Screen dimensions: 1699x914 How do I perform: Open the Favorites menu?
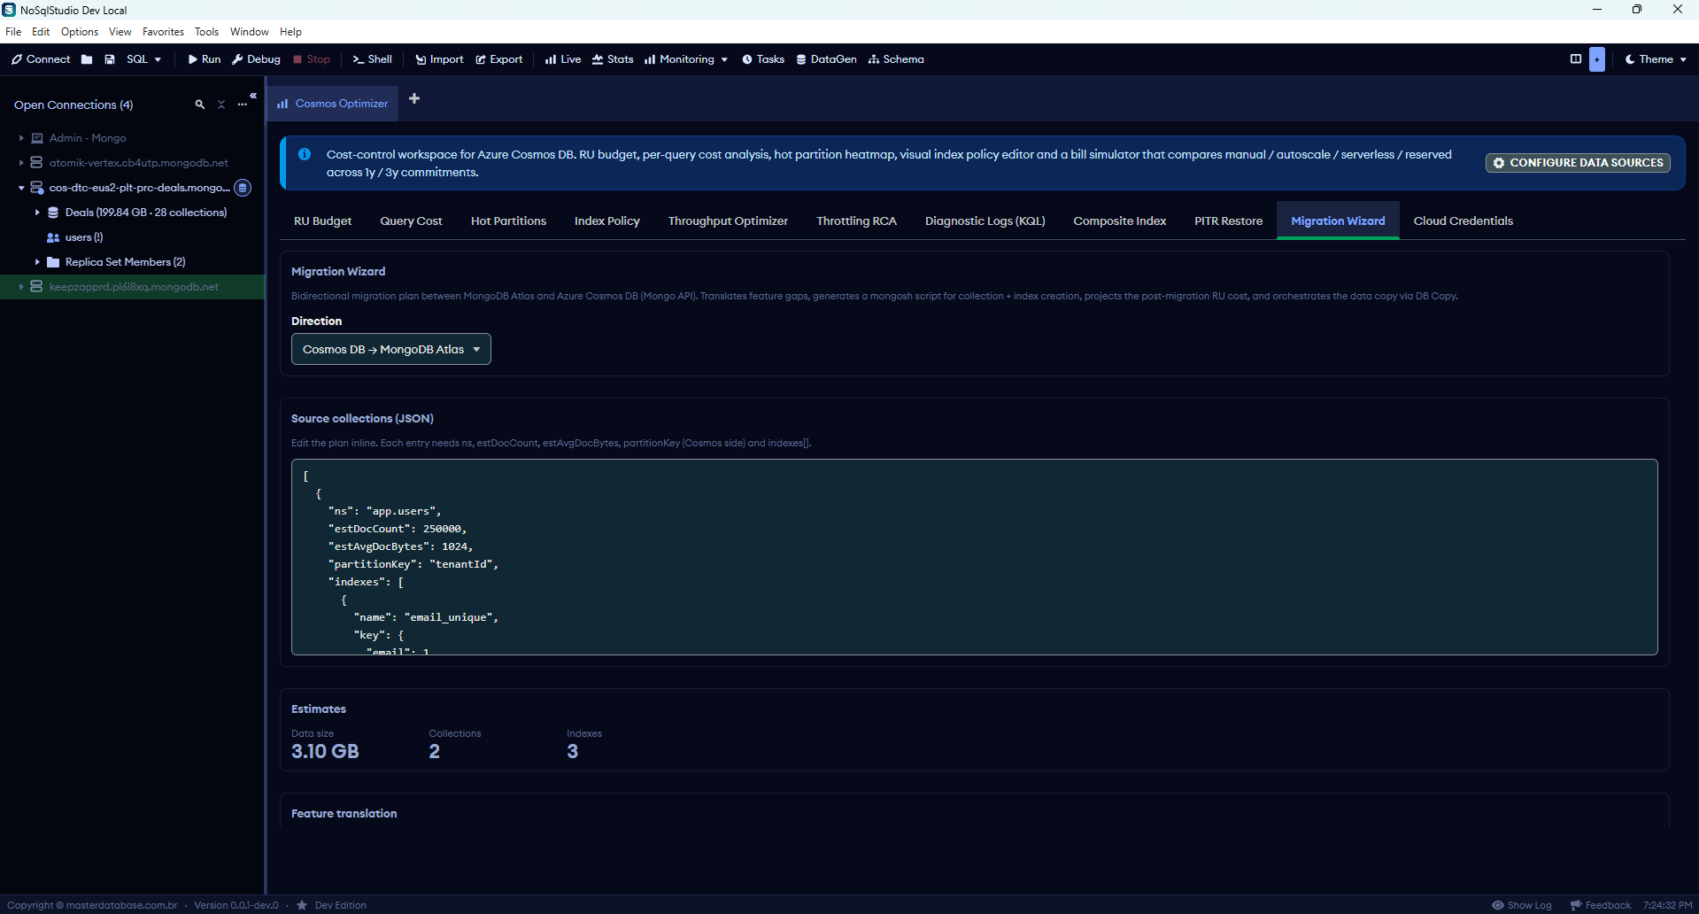tap(163, 32)
